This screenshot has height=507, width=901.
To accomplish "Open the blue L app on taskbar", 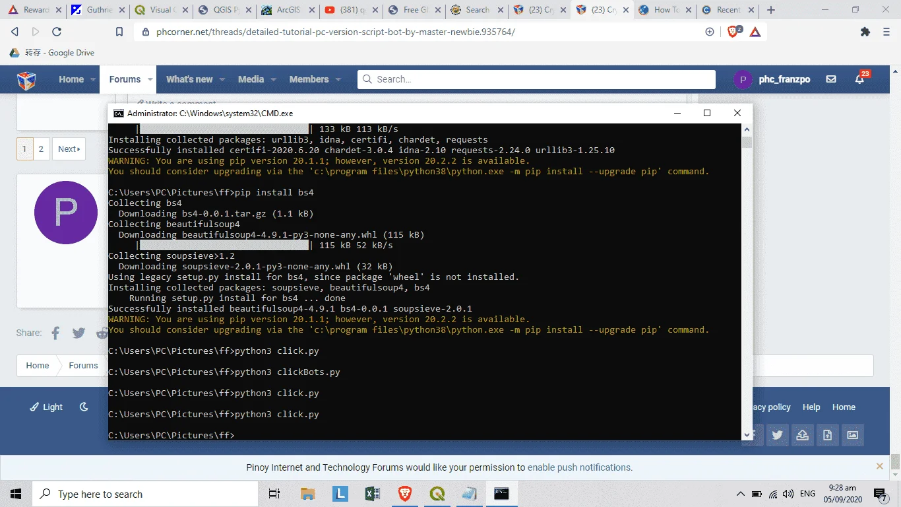I will tap(340, 494).
